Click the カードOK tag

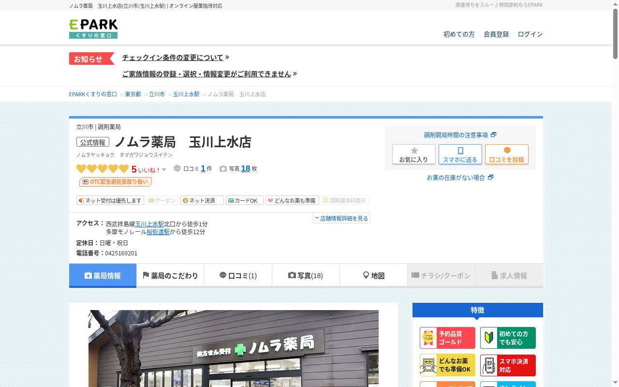pyautogui.click(x=245, y=200)
